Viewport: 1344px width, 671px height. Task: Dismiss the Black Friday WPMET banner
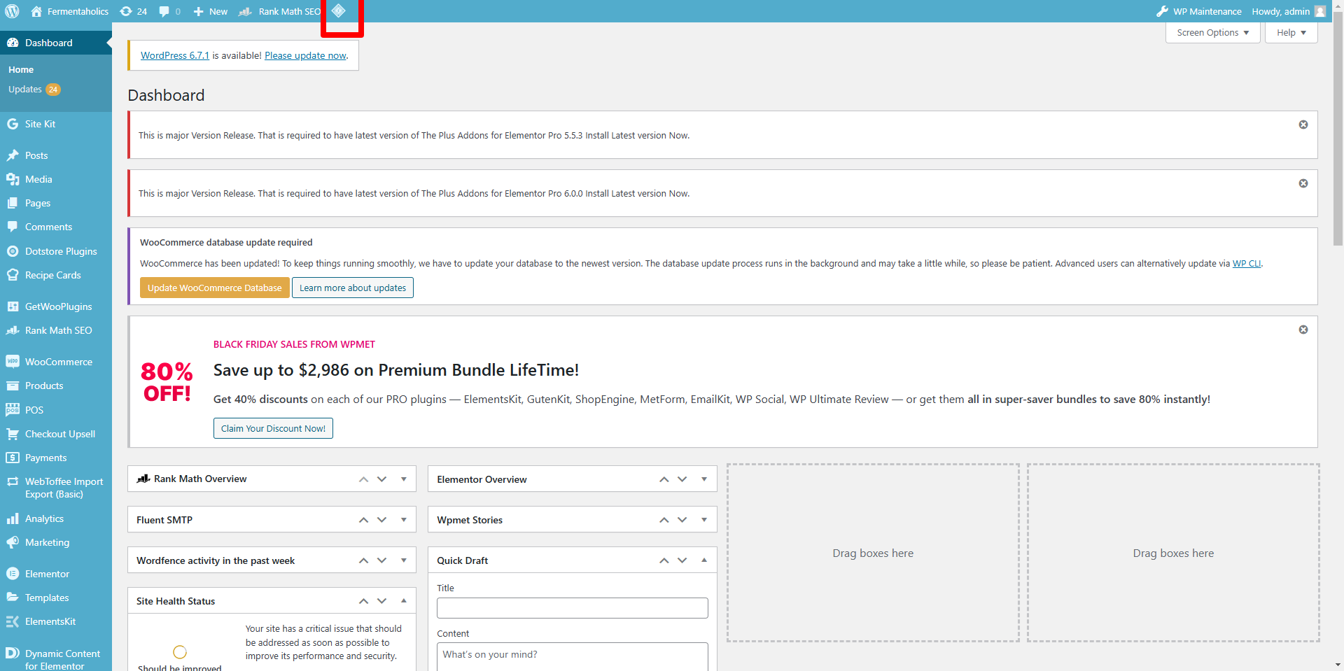[1303, 330]
